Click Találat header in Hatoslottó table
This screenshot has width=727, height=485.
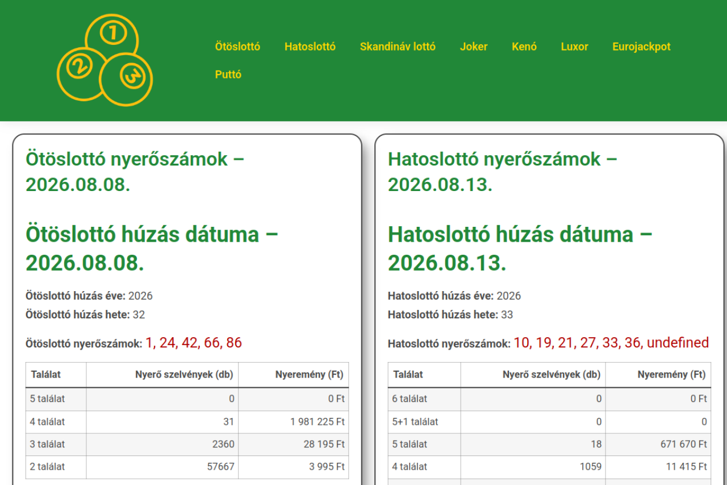424,375
